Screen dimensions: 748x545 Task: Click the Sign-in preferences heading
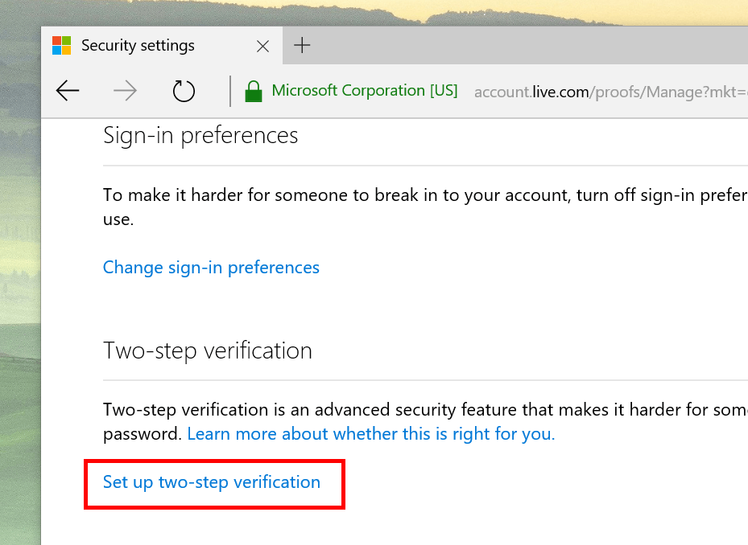click(x=200, y=135)
